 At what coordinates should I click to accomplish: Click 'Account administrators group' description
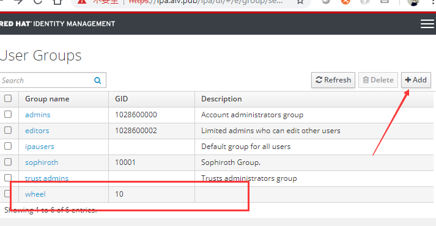[x=252, y=115]
